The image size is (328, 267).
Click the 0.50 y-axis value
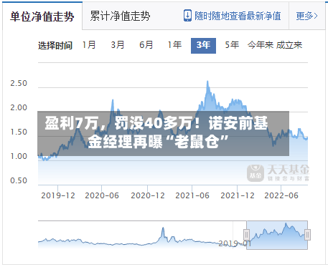click(19, 181)
